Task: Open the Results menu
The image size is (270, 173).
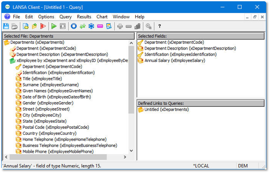Action: [x=84, y=17]
